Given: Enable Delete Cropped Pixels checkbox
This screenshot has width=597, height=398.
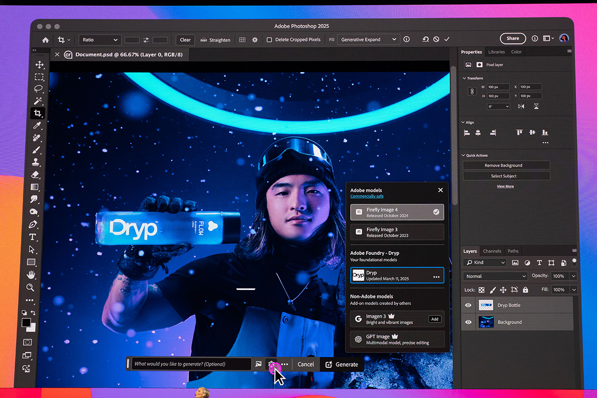Looking at the screenshot, I should coord(269,40).
